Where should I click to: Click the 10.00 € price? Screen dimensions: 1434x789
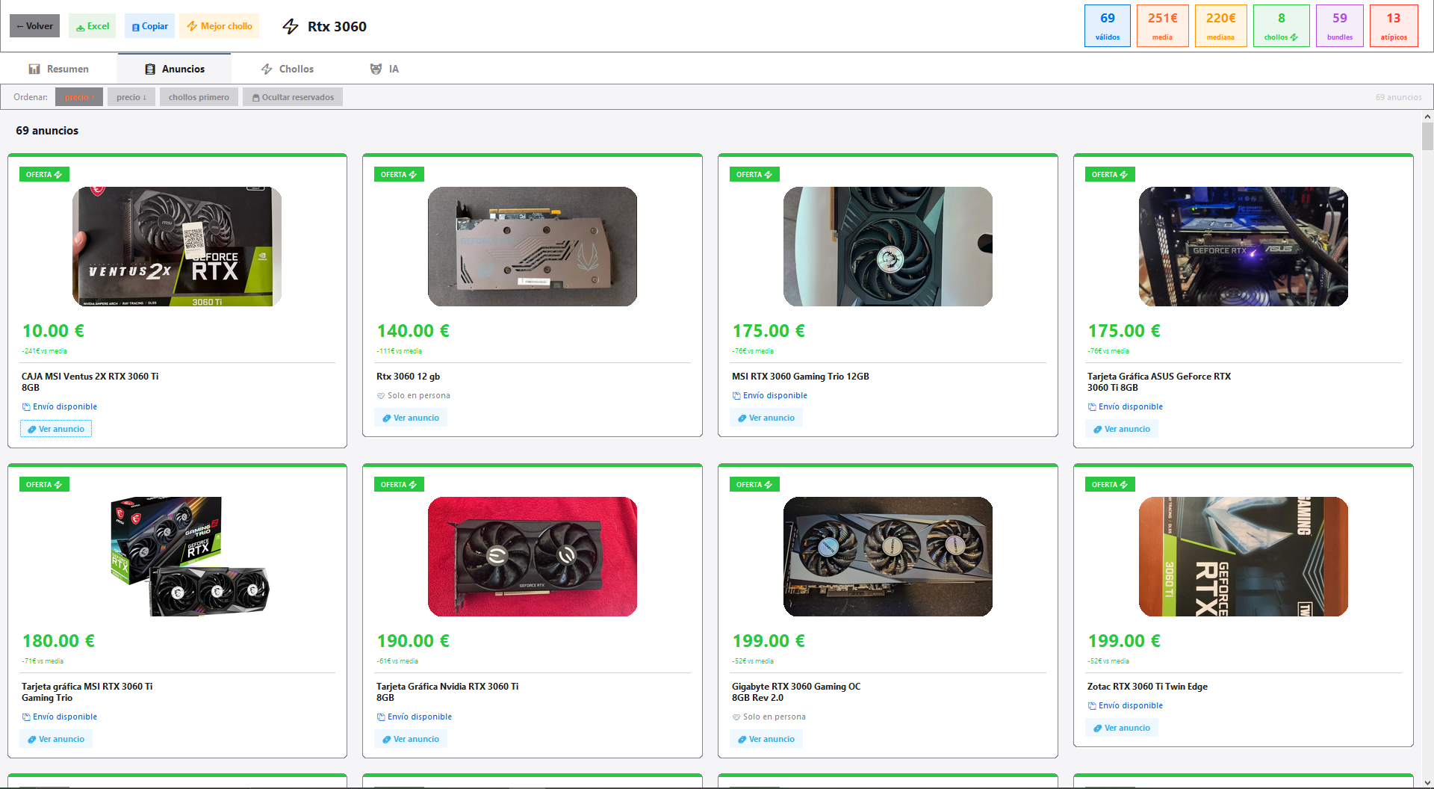53,331
